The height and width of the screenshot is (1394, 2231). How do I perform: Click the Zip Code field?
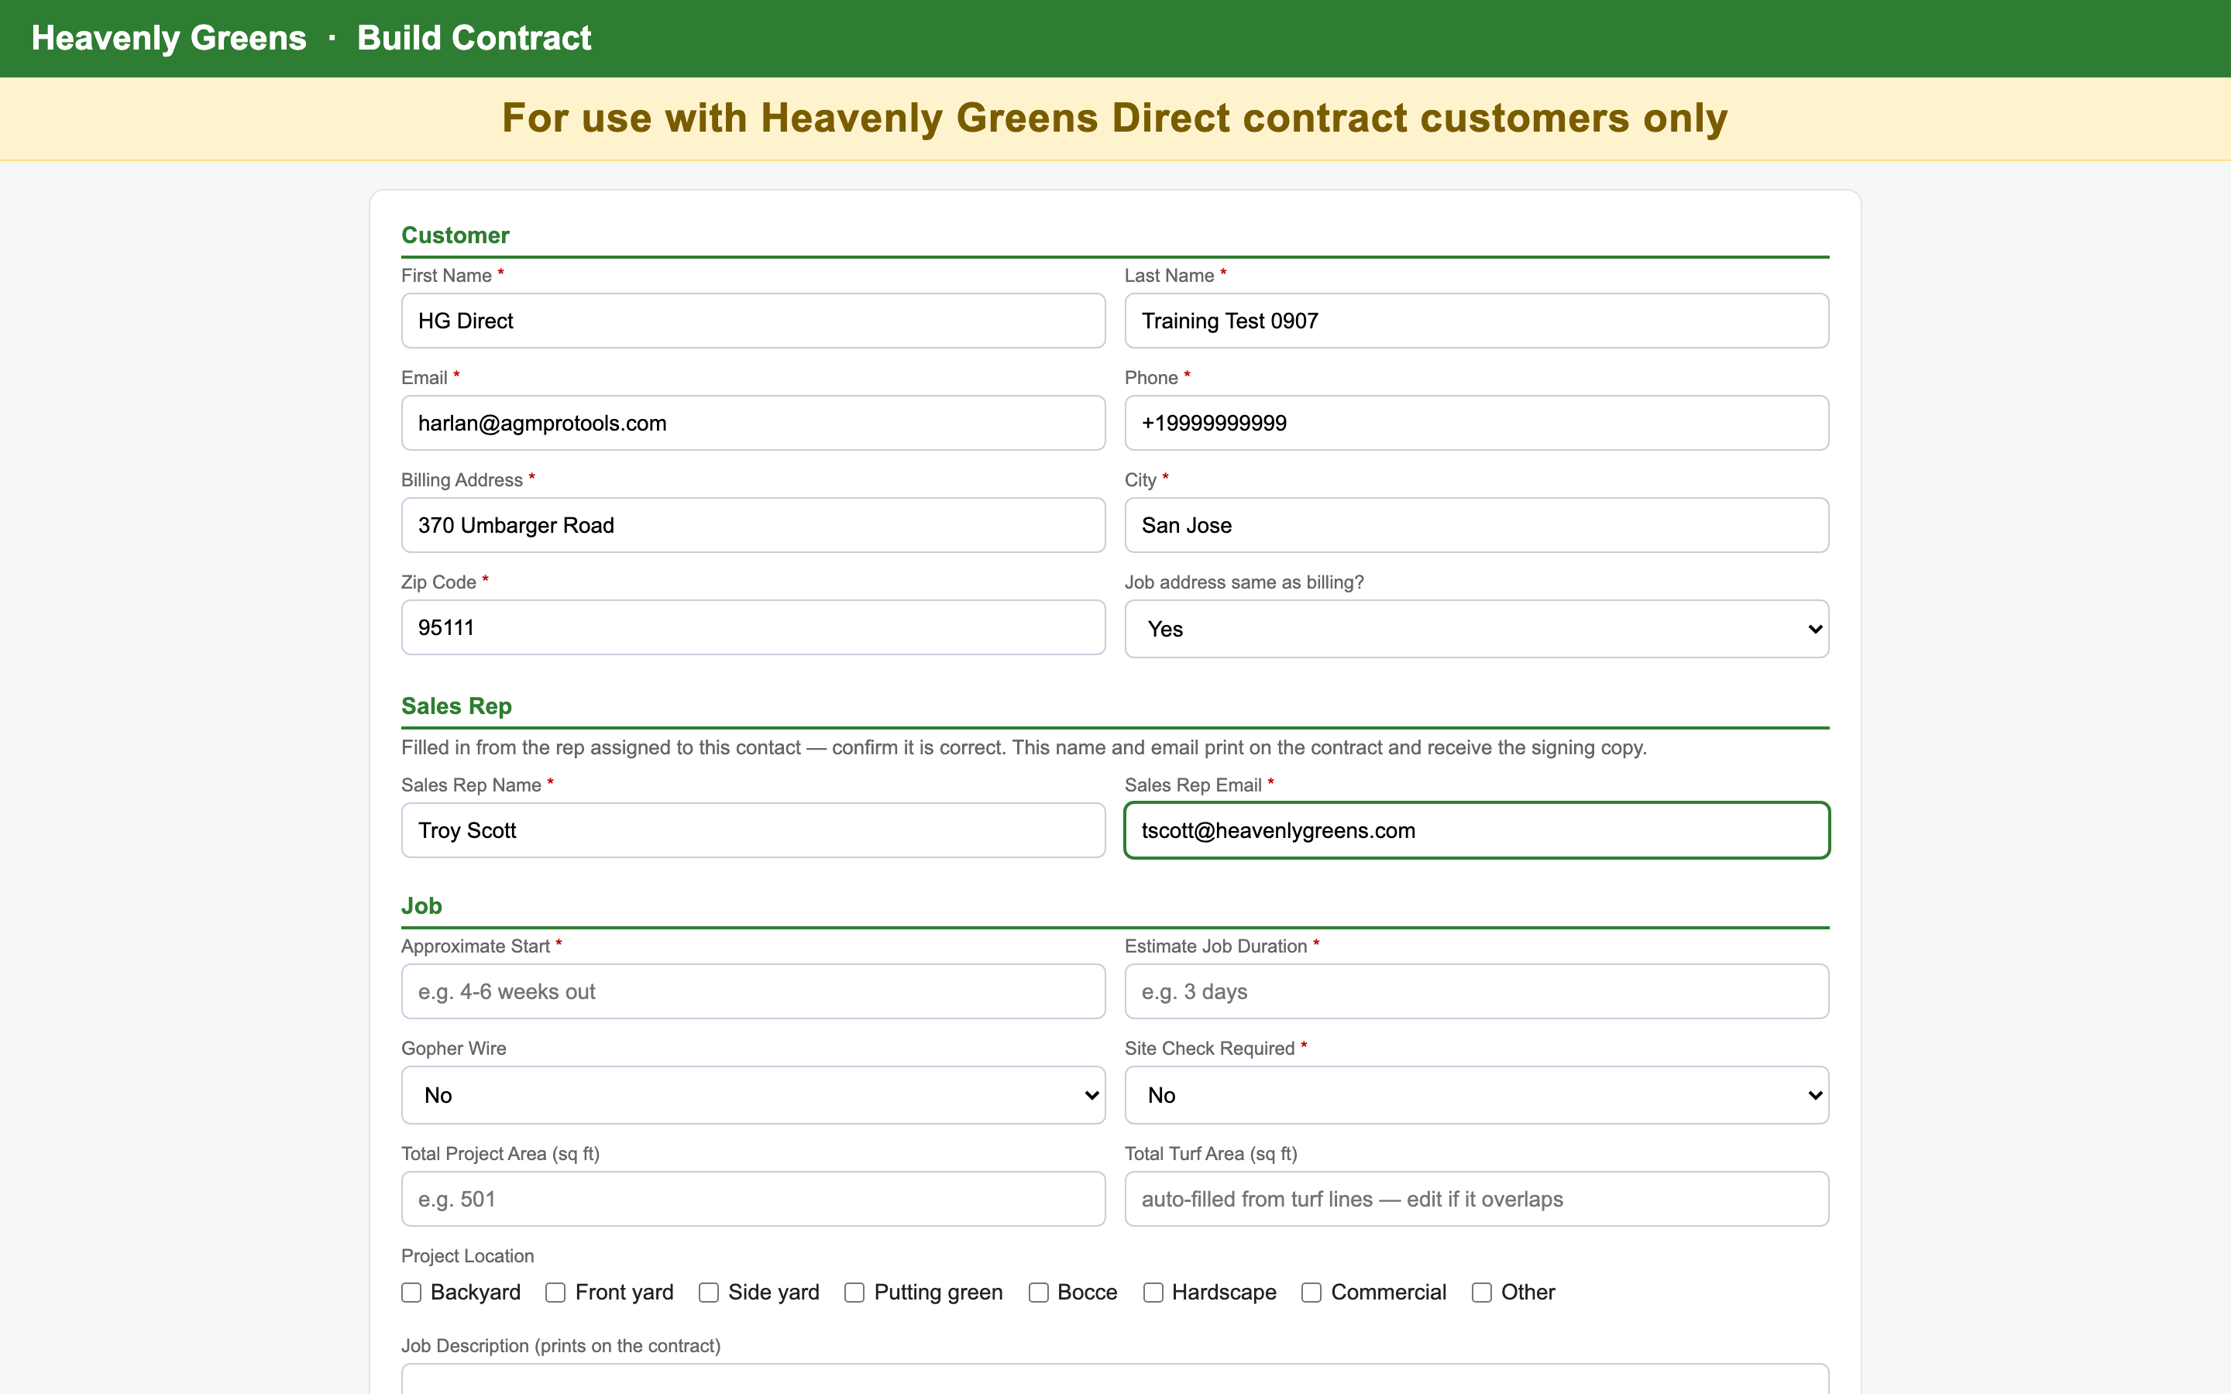click(753, 628)
